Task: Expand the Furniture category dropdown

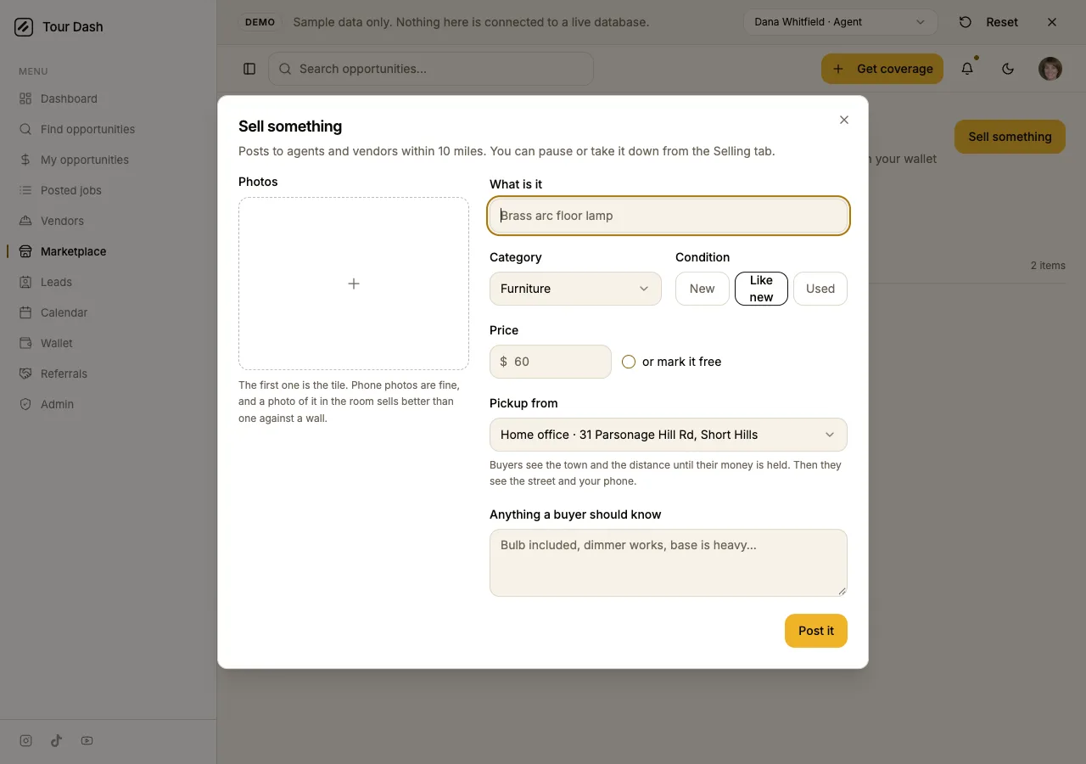Action: (575, 289)
